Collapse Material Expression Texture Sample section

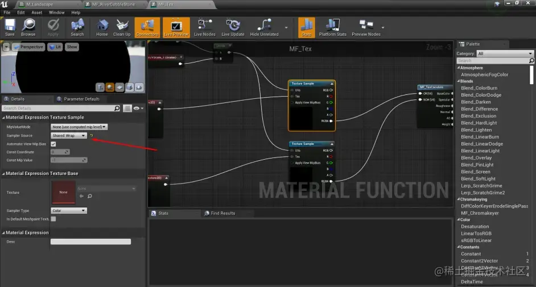(x=3, y=118)
